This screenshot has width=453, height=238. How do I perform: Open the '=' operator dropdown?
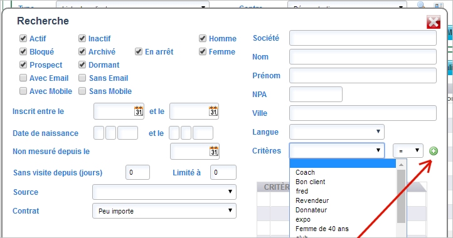(408, 150)
